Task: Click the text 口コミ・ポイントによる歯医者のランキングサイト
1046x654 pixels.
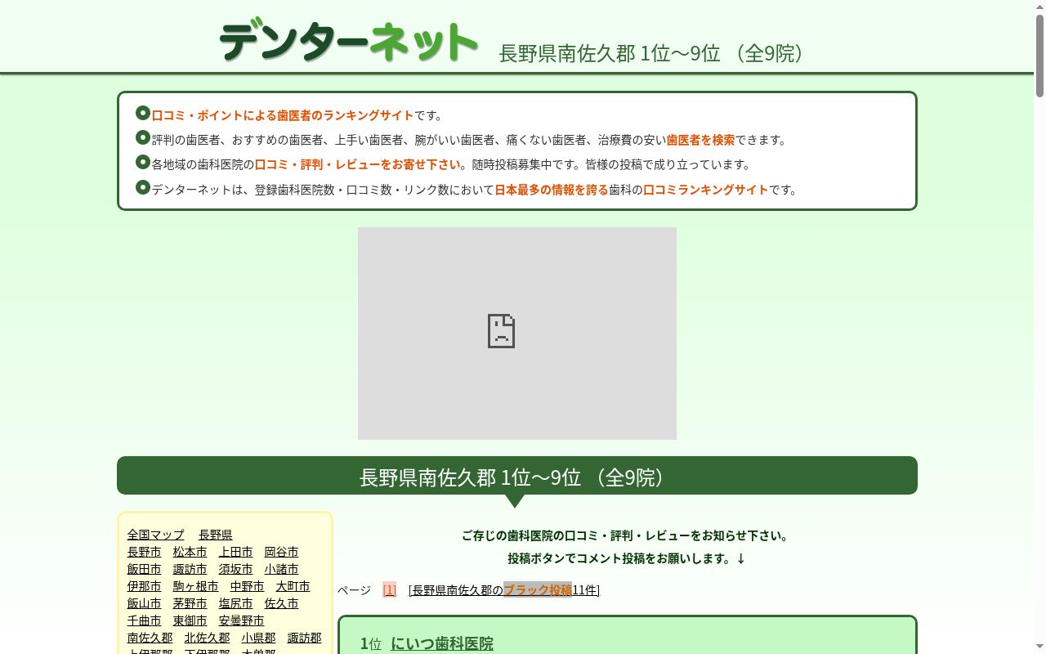Action: [x=283, y=115]
